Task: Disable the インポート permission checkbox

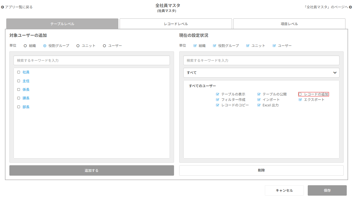Action: pyautogui.click(x=259, y=100)
